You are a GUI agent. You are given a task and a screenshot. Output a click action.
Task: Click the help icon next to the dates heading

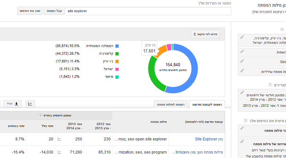[x=271, y=85]
